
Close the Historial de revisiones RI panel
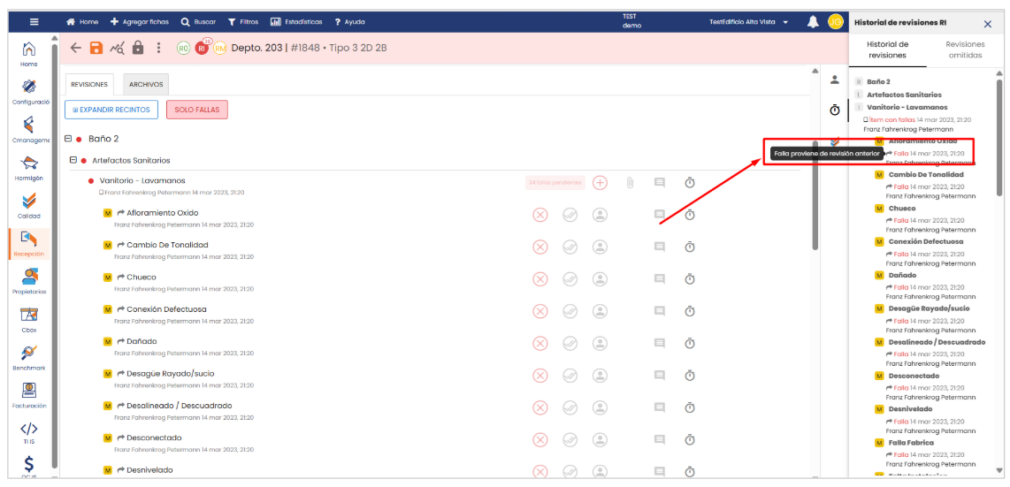(988, 24)
